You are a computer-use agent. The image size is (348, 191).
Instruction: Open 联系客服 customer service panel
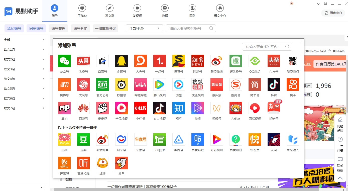tap(340, 163)
